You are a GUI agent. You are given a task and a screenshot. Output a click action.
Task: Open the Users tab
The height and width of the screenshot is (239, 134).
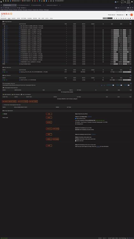click(18, 18)
